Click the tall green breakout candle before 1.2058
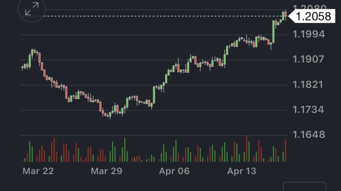This screenshot has height=191, width=341. coord(274,30)
